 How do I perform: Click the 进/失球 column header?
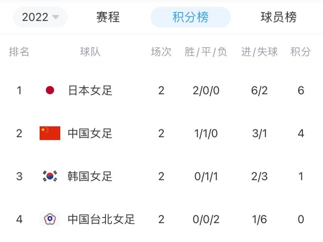click(x=259, y=52)
